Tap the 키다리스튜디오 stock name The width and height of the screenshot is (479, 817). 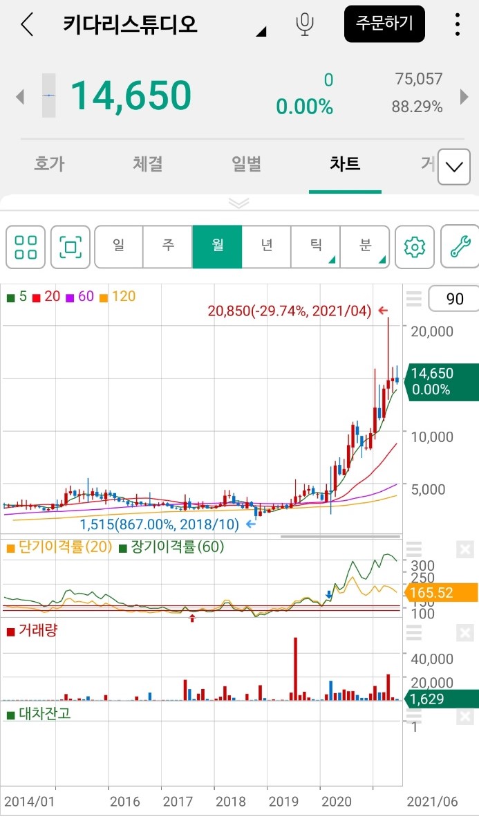(x=130, y=24)
